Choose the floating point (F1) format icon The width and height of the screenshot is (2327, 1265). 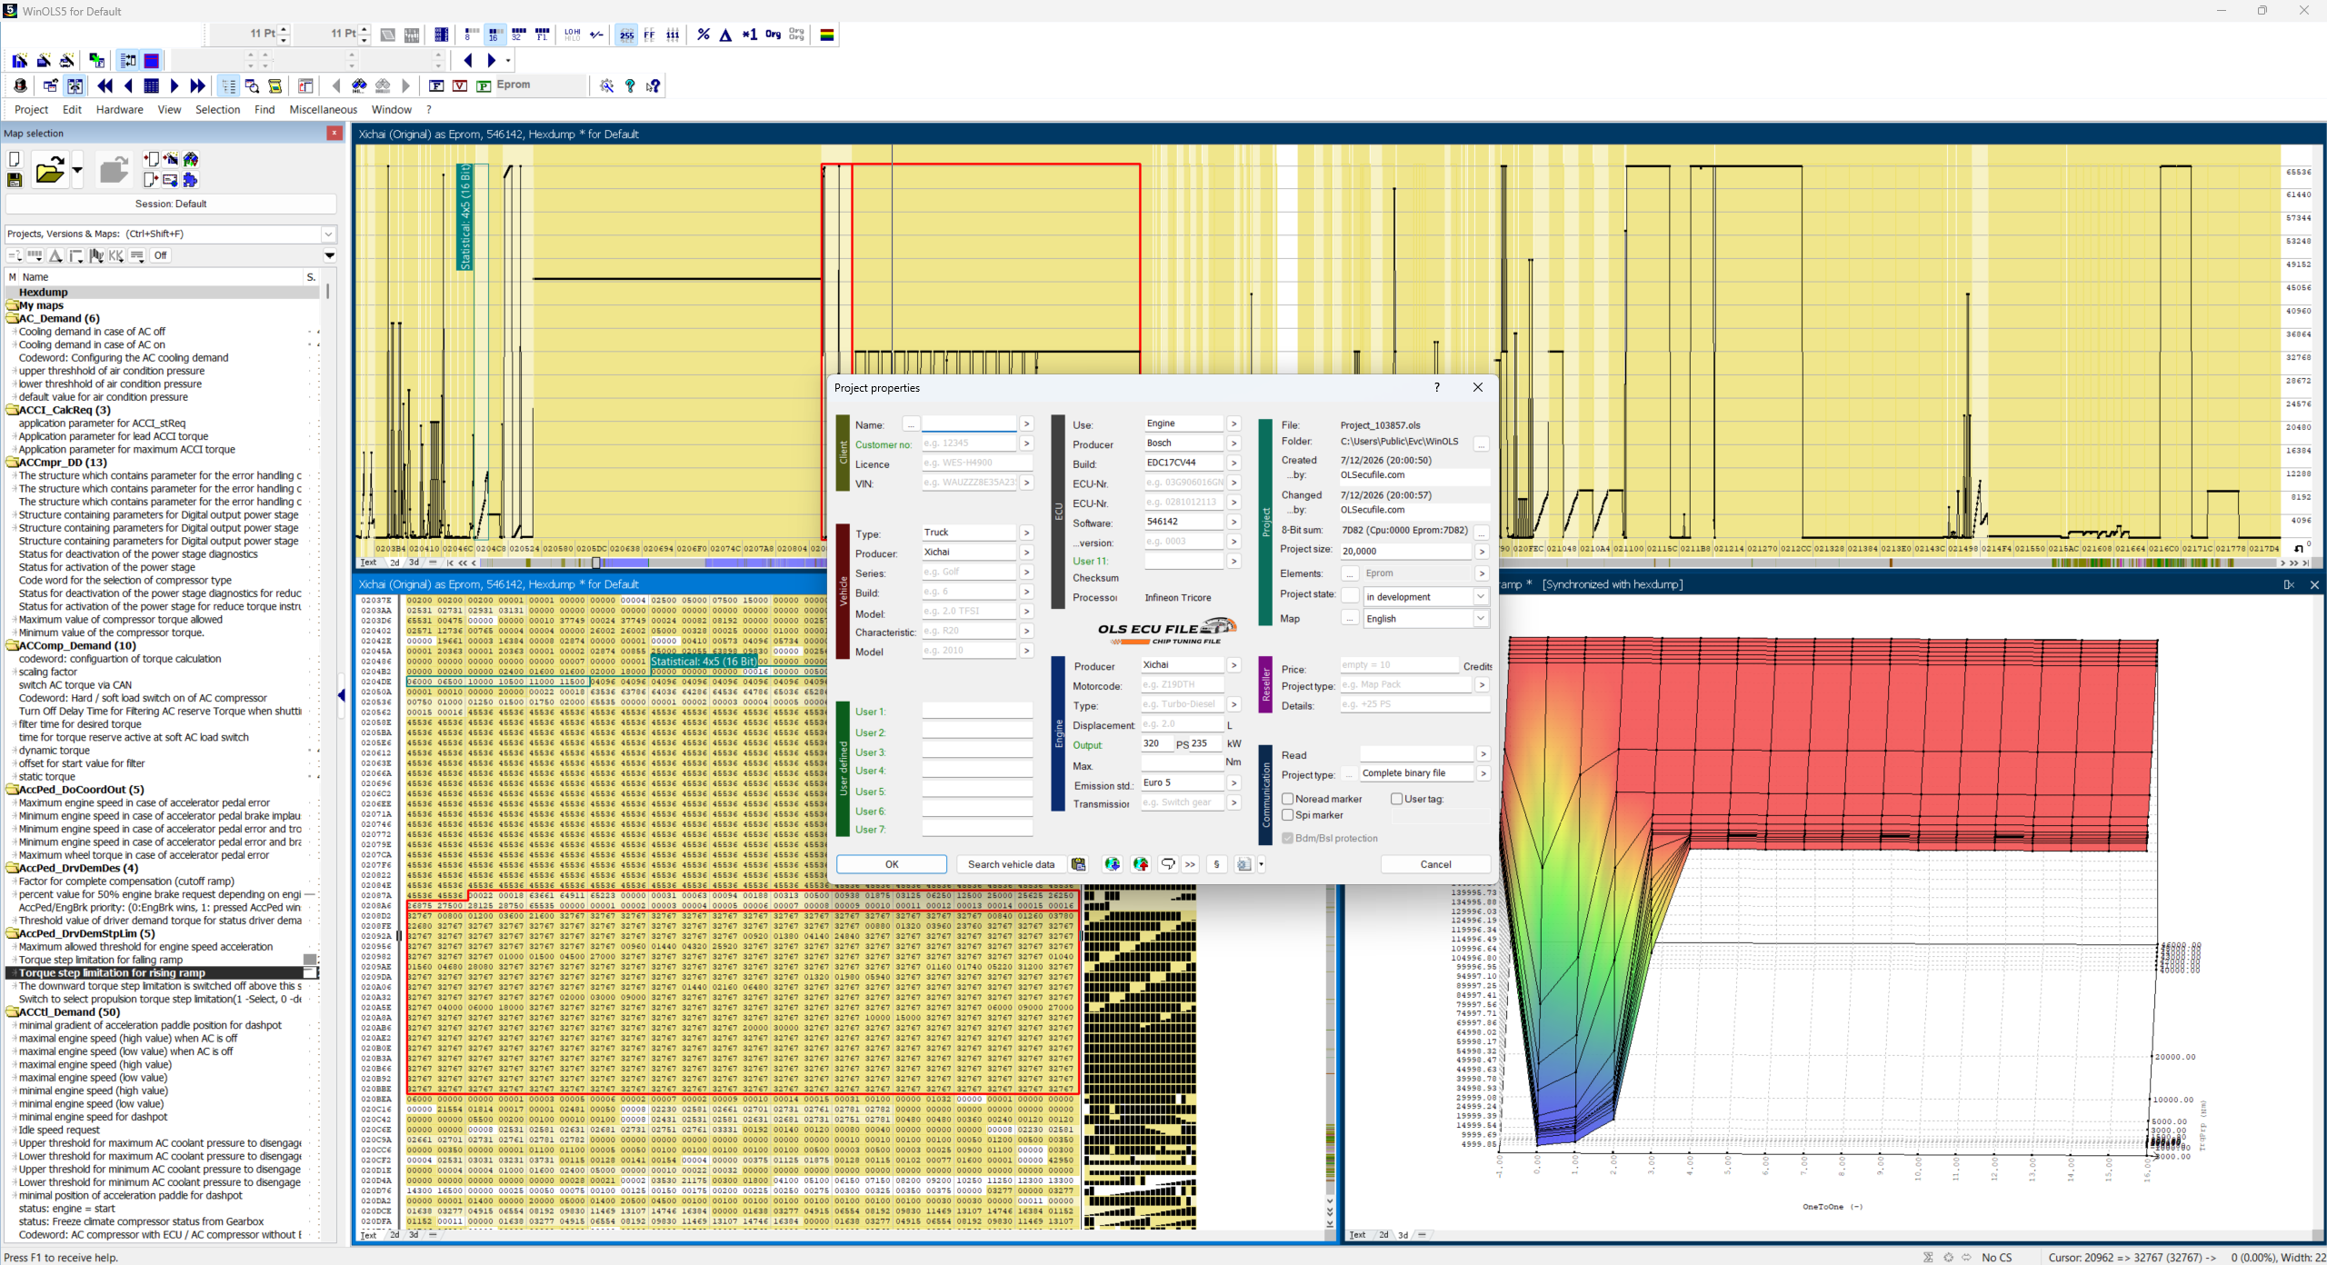click(543, 35)
